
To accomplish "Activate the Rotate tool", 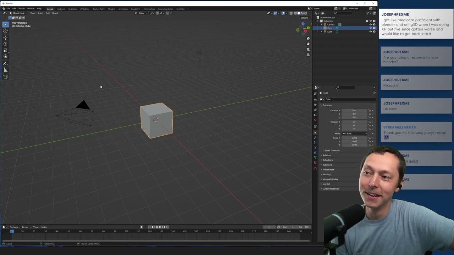I will point(5,44).
